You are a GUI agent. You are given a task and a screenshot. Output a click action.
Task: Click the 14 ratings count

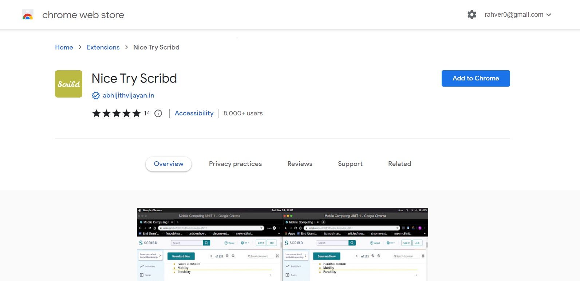click(x=147, y=113)
